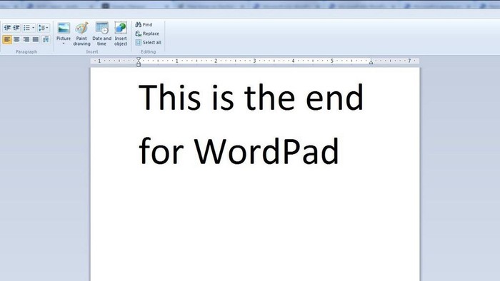Start a bulleted list
This screenshot has width=500, height=281.
[x=27, y=28]
